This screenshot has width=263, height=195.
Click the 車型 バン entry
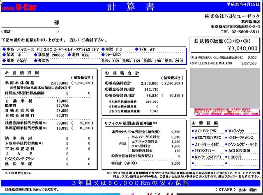(x=112, y=49)
